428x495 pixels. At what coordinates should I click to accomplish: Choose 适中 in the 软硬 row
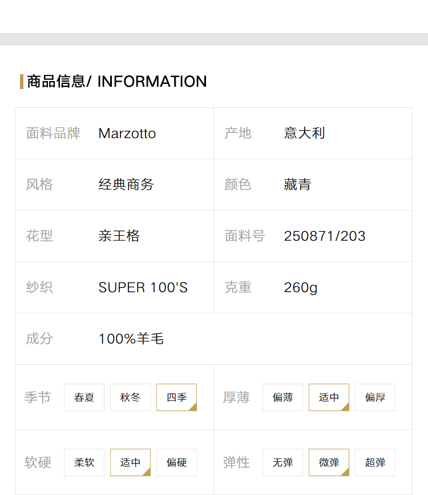click(x=130, y=462)
